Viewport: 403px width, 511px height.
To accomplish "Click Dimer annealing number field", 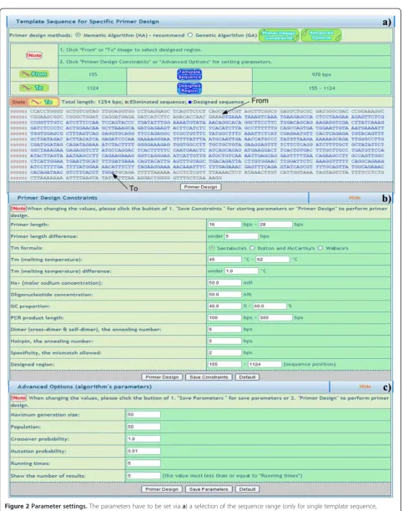I will [x=224, y=329].
